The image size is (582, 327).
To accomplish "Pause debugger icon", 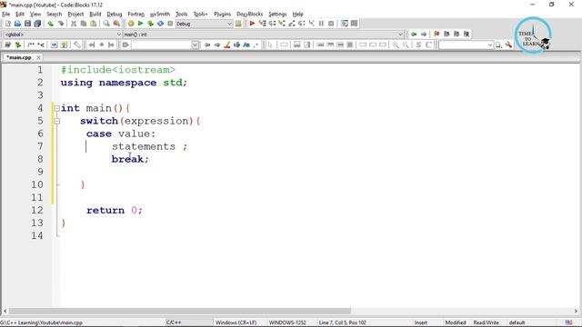I will [321, 24].
